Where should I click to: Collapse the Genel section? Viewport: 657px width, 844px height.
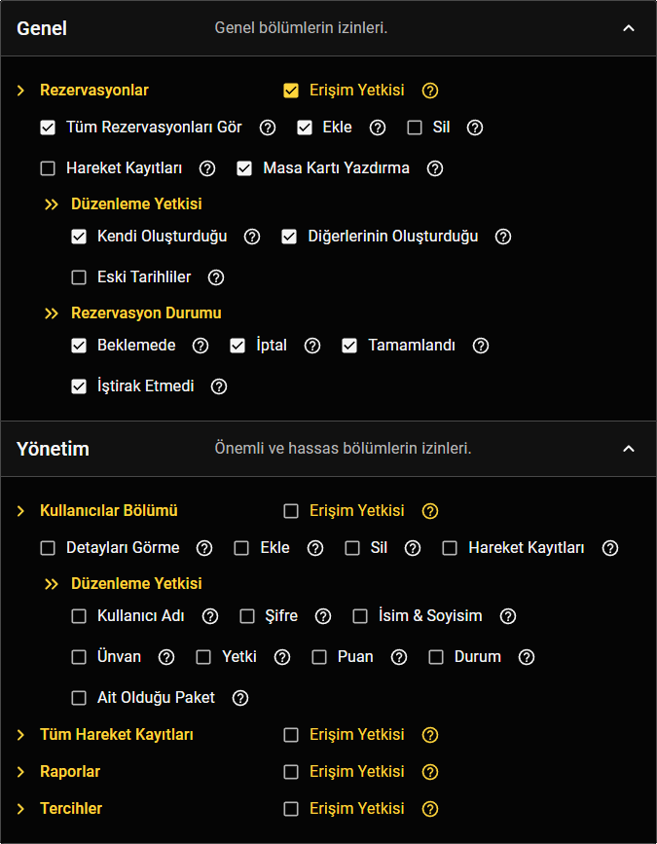click(x=629, y=28)
